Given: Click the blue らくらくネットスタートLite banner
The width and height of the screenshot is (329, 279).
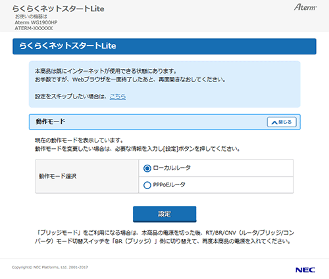Looking at the screenshot, I should tap(164, 47).
